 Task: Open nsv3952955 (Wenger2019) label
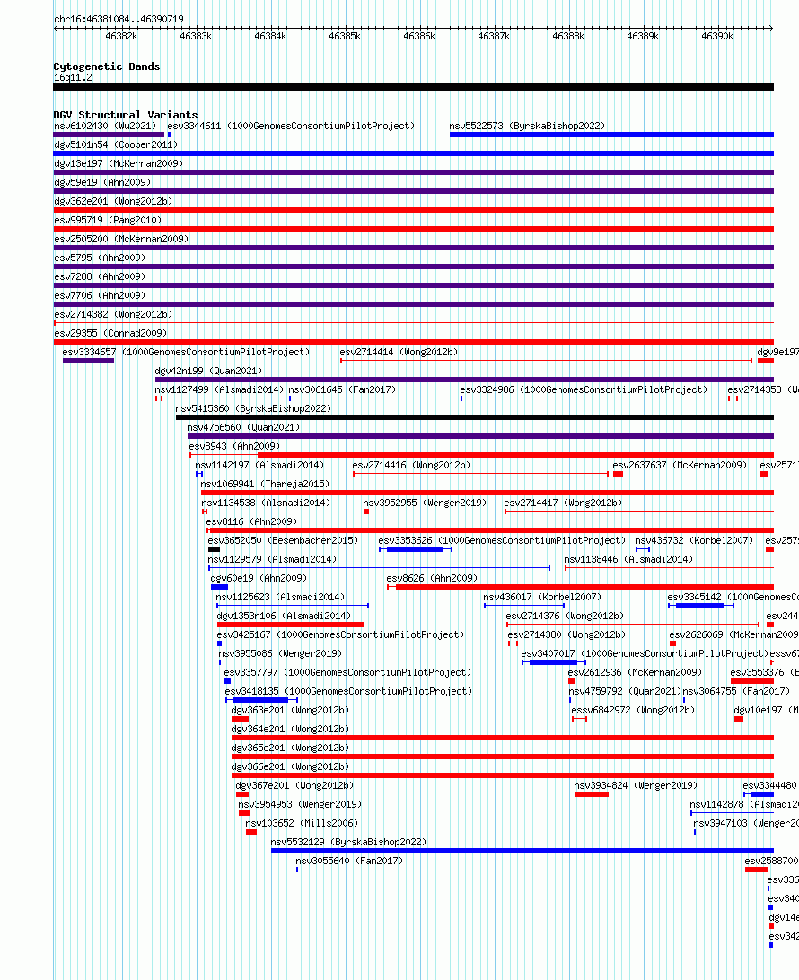pyautogui.click(x=426, y=503)
